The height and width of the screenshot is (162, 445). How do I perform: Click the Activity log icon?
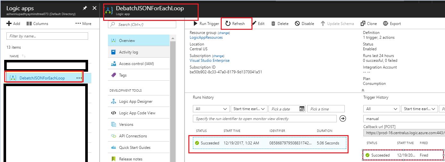pyautogui.click(x=113, y=52)
